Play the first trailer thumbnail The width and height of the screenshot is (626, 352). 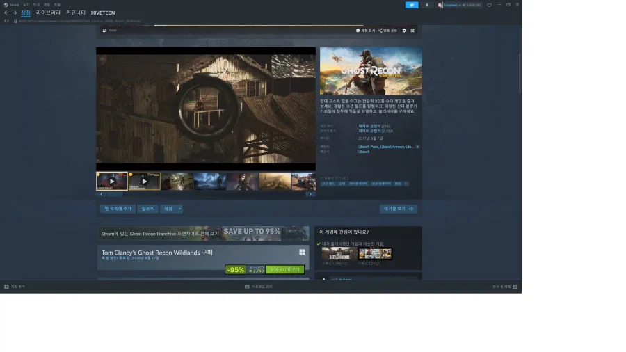112,181
